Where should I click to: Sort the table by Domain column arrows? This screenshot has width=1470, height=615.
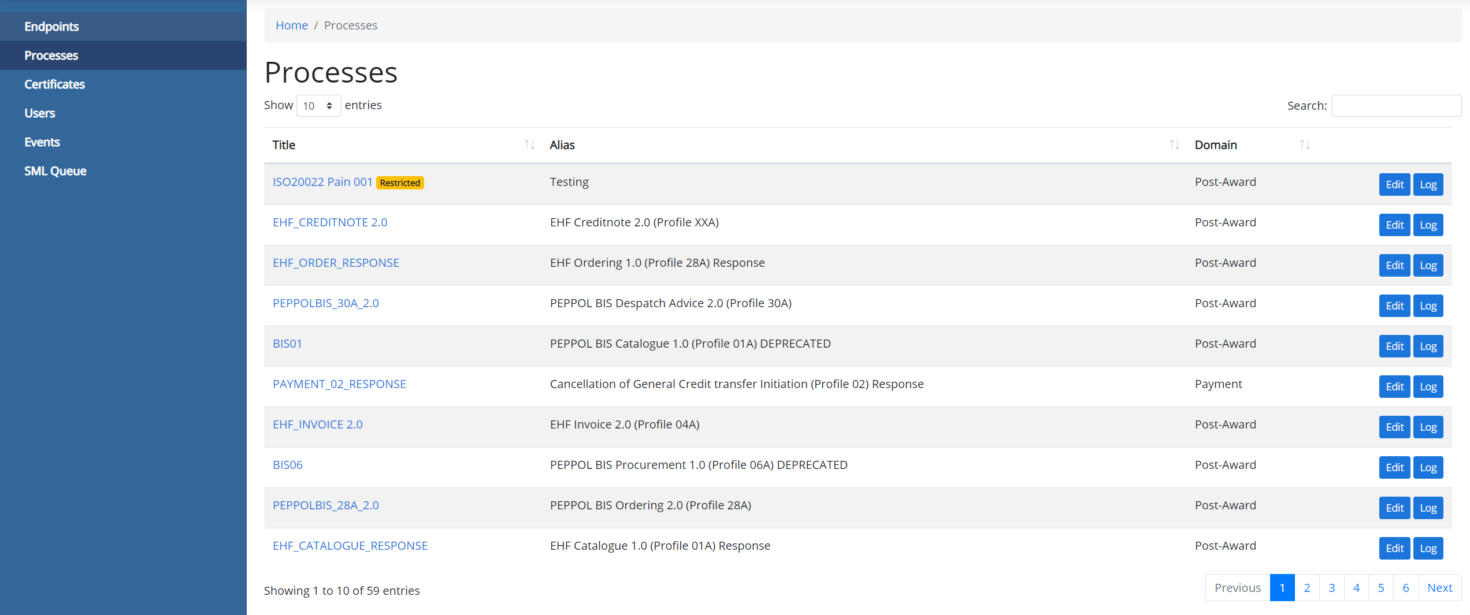1305,145
